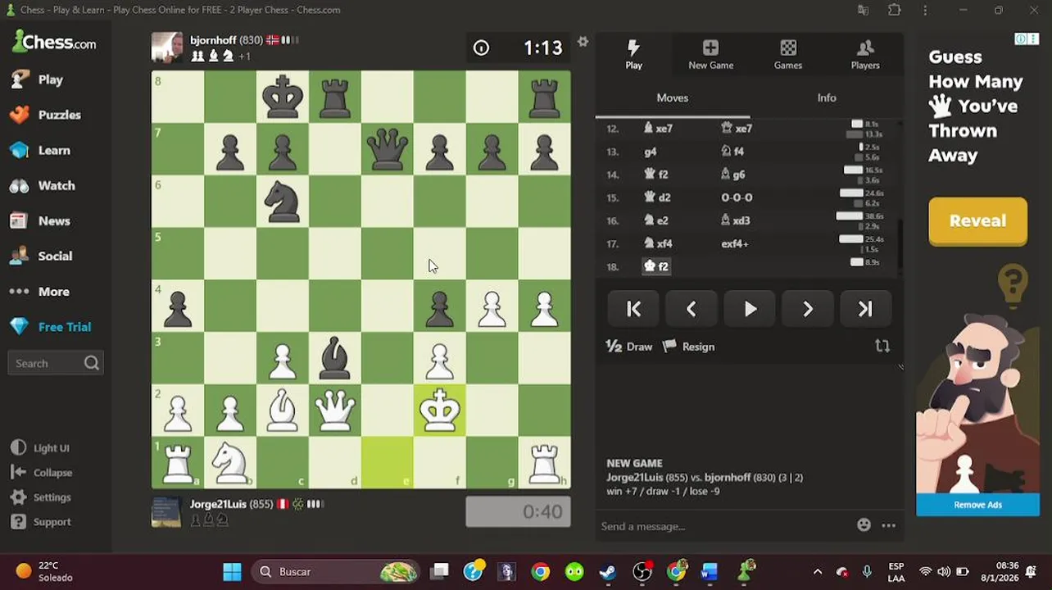The height and width of the screenshot is (590, 1052).
Task: Flip the board with the arrows icon
Action: coord(882,347)
